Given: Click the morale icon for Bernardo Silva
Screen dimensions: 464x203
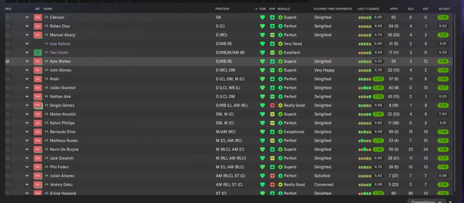Looking at the screenshot, I should pos(280,132).
